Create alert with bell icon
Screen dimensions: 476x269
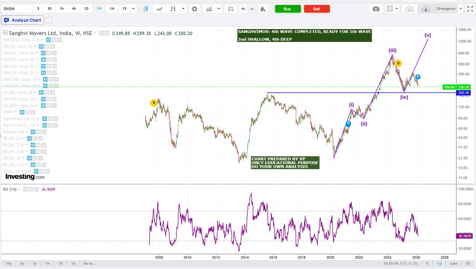(x=263, y=9)
